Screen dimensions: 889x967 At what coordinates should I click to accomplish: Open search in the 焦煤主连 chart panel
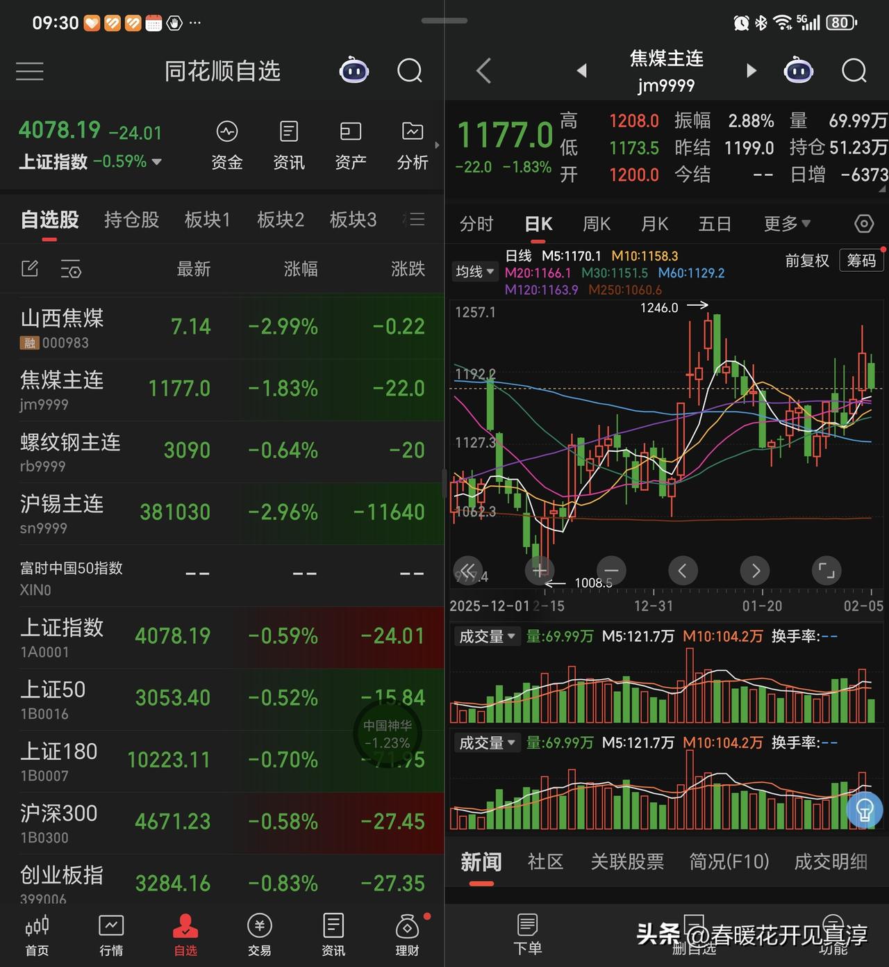point(854,71)
